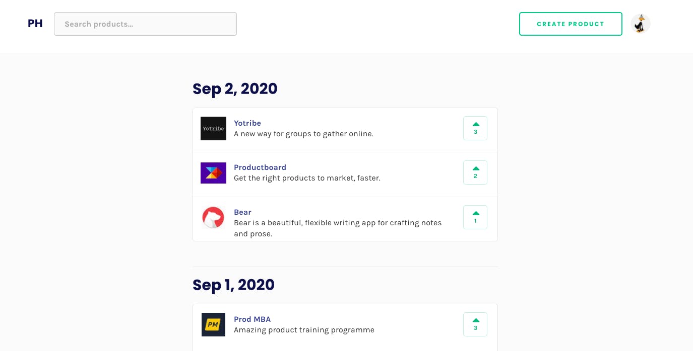This screenshot has width=693, height=351.
Task: Open the user avatar profile icon
Action: point(640,24)
